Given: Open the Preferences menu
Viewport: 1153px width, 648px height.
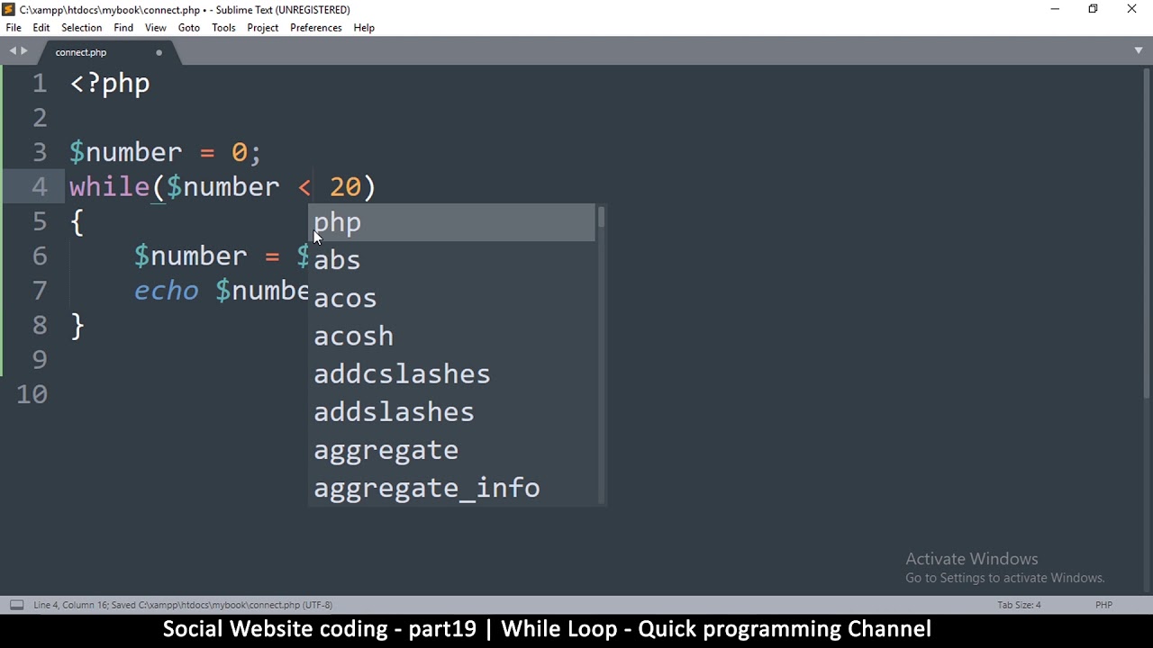Looking at the screenshot, I should (x=316, y=28).
